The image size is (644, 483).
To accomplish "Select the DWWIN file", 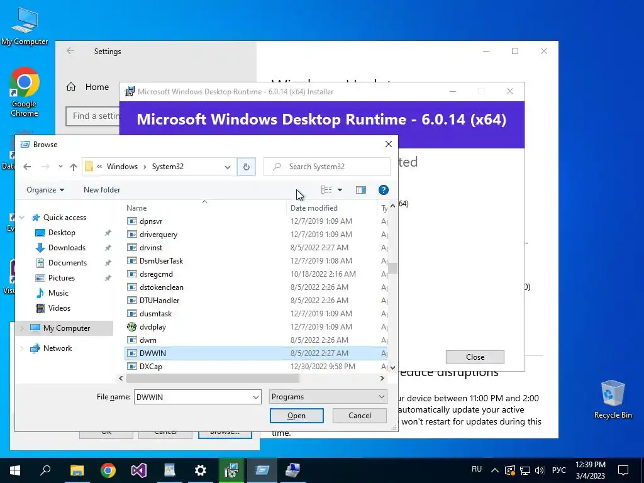I will 255,353.
